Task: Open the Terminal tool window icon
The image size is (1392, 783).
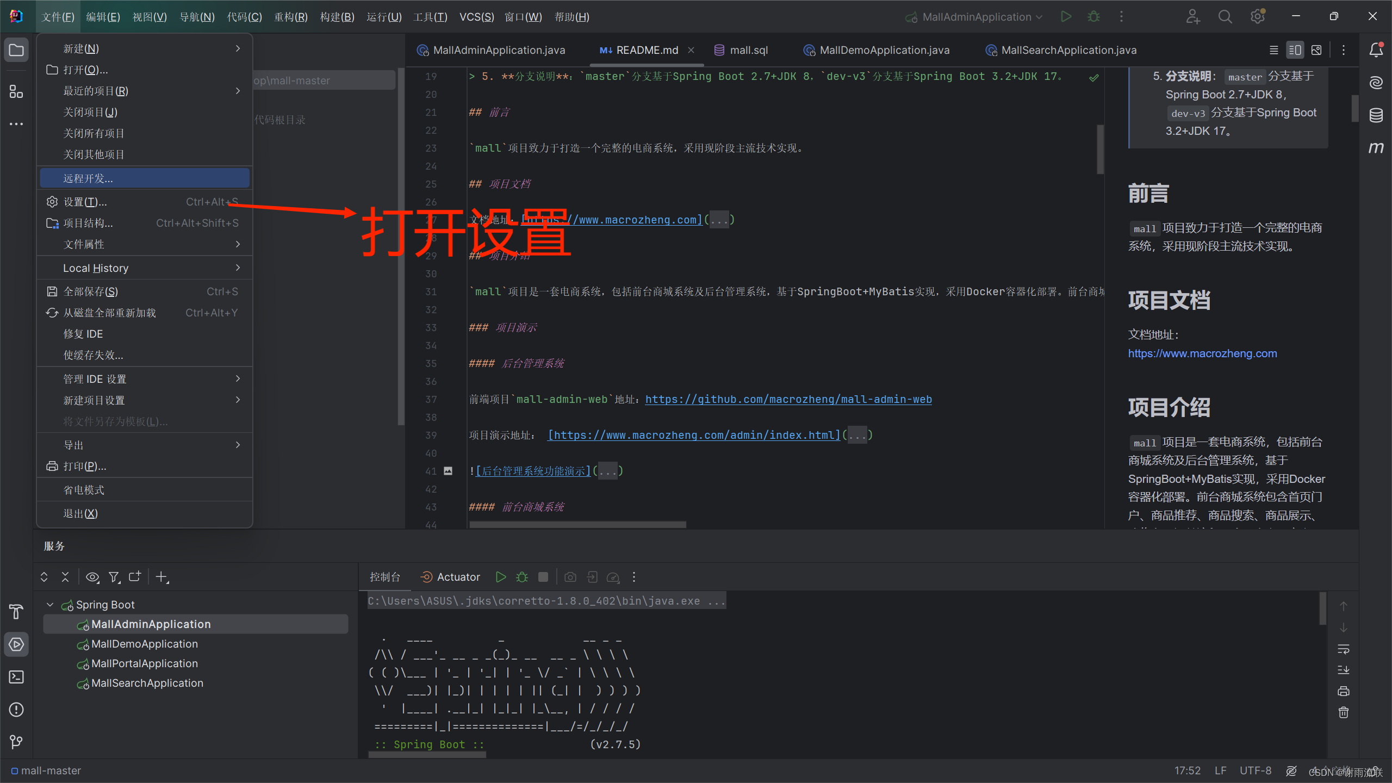Action: [16, 677]
